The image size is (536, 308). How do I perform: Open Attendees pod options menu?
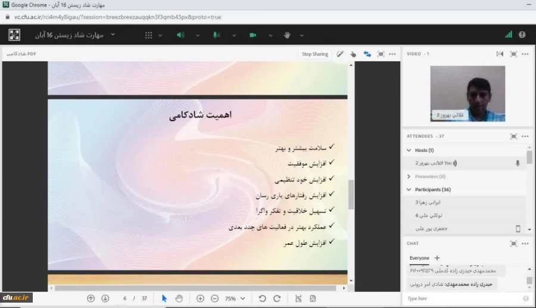[x=525, y=136]
